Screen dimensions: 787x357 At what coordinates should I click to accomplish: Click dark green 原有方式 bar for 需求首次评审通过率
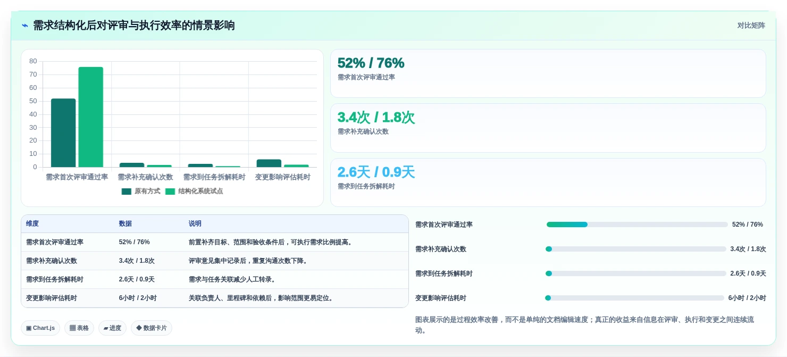tap(63, 133)
